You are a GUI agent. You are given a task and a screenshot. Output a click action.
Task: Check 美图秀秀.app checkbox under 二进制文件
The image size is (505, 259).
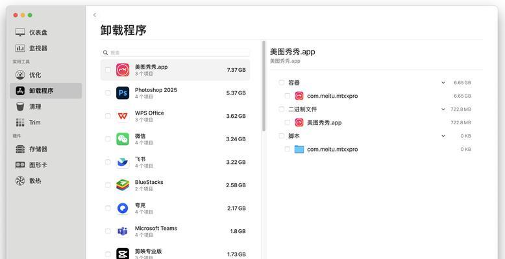point(288,122)
